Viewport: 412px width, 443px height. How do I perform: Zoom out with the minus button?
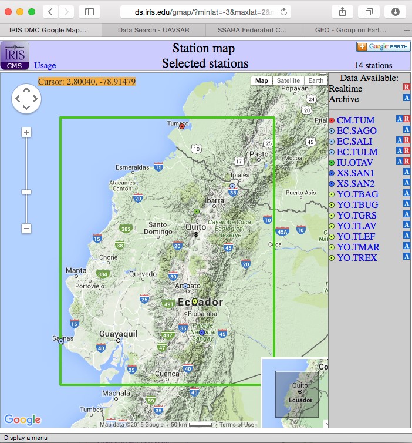click(x=26, y=228)
